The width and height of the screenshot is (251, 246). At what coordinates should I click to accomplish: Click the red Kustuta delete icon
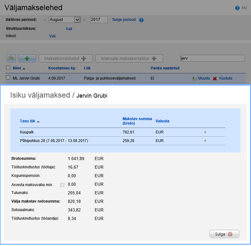215,78
